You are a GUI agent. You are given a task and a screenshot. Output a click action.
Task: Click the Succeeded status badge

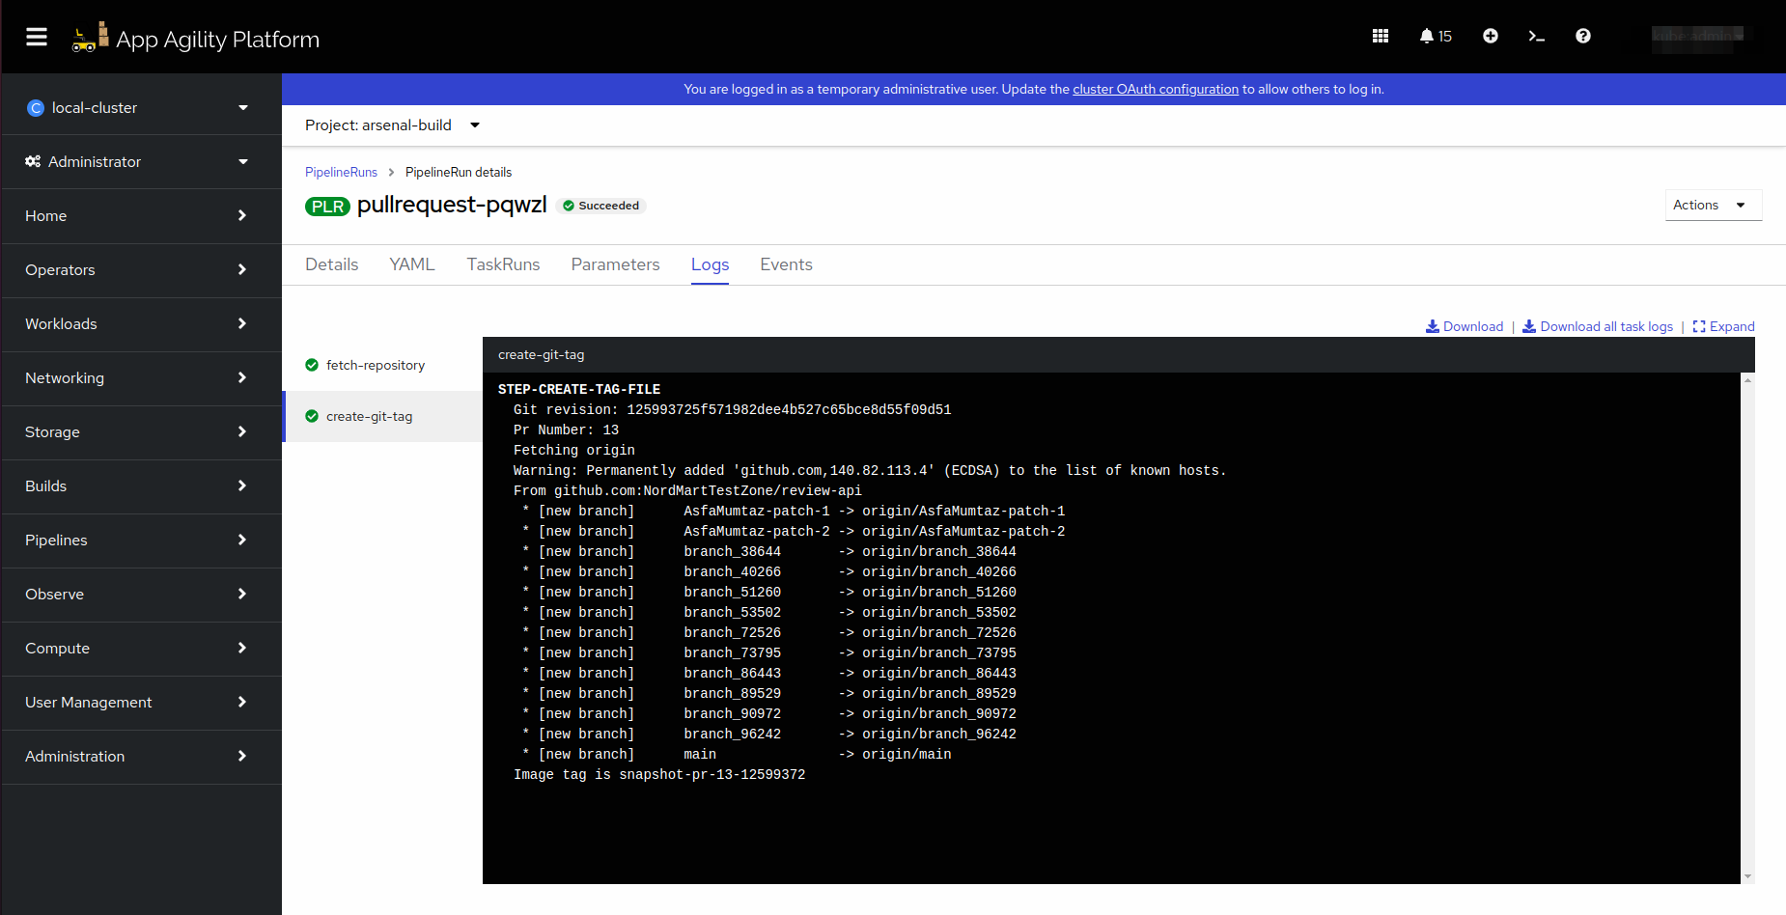600,206
